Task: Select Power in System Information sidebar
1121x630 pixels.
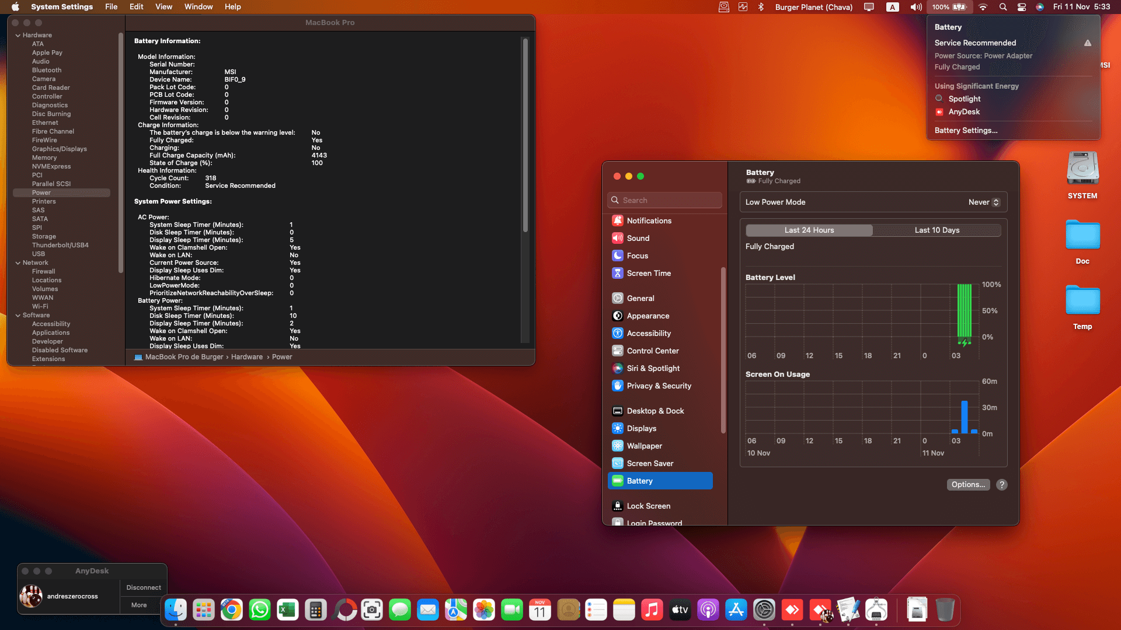Action: [x=62, y=193]
